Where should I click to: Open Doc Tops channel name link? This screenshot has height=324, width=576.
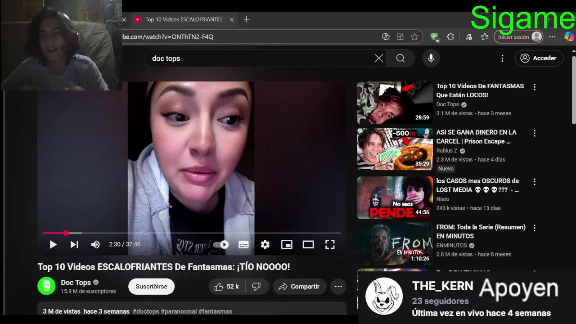coord(76,283)
